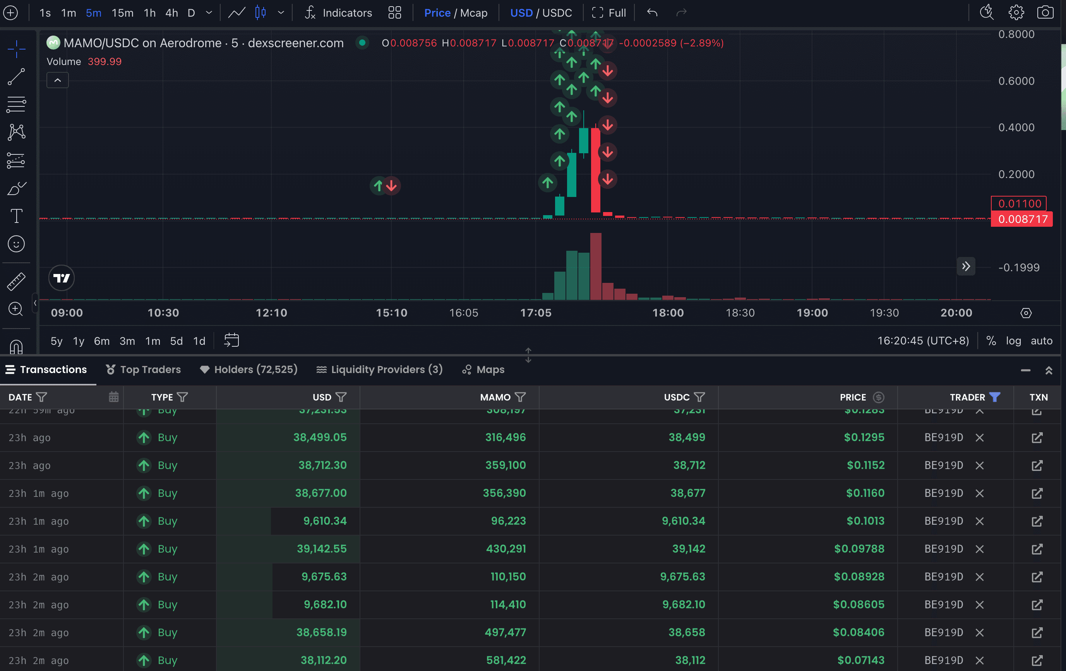Take a chart snapshot with camera icon
Viewport: 1066px width, 671px height.
[1045, 12]
